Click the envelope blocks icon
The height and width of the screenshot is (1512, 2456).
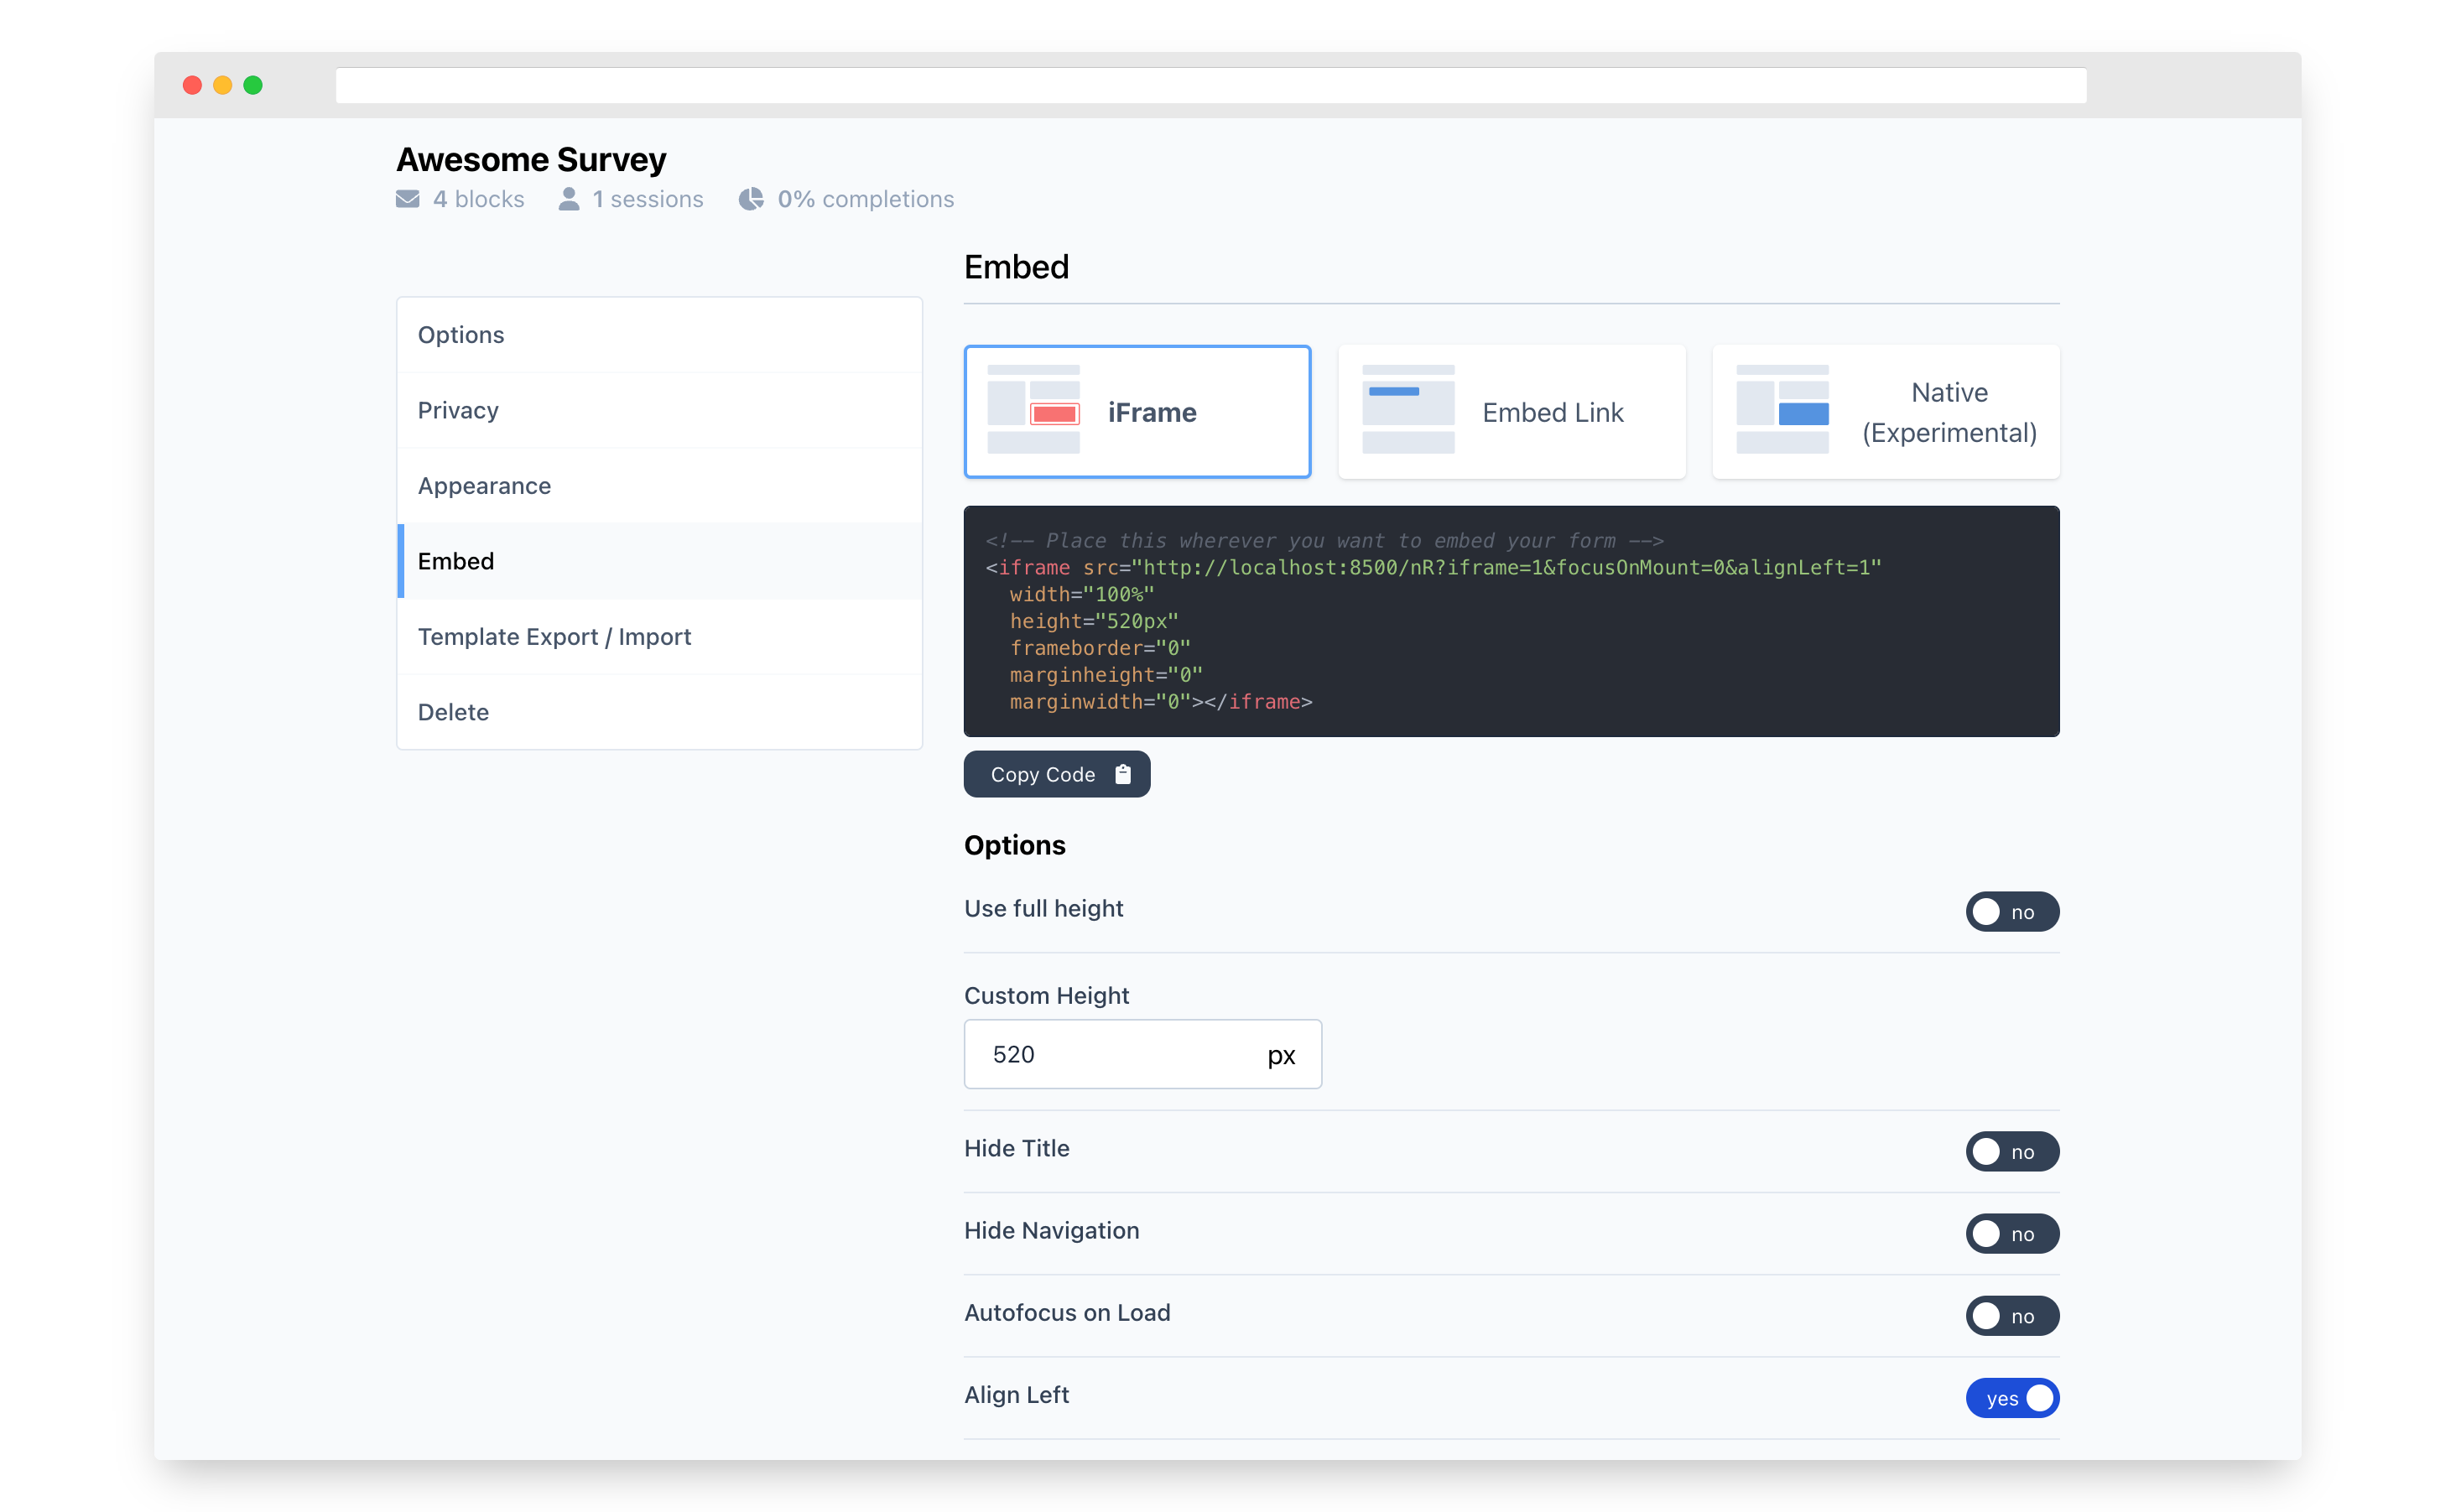pyautogui.click(x=408, y=199)
